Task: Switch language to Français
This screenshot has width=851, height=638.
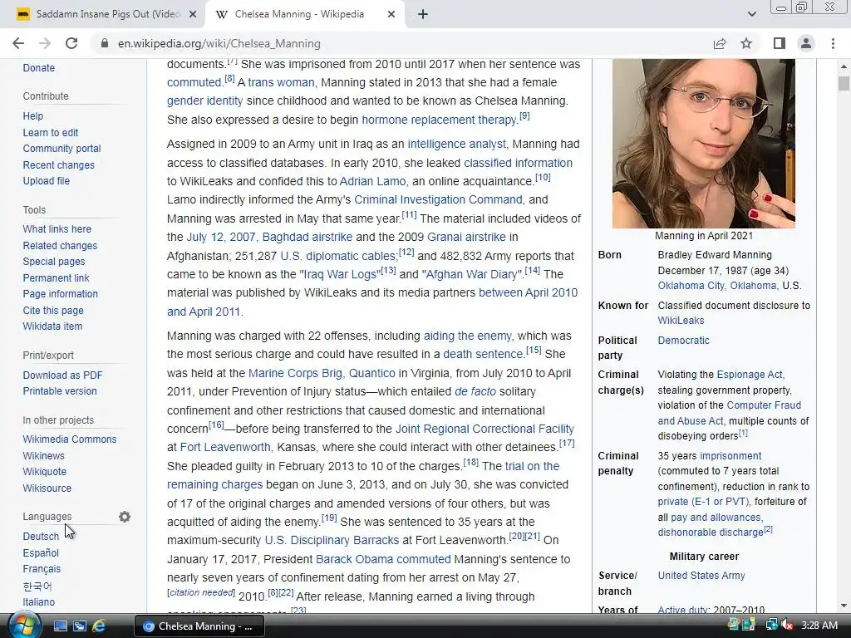Action: 42,568
